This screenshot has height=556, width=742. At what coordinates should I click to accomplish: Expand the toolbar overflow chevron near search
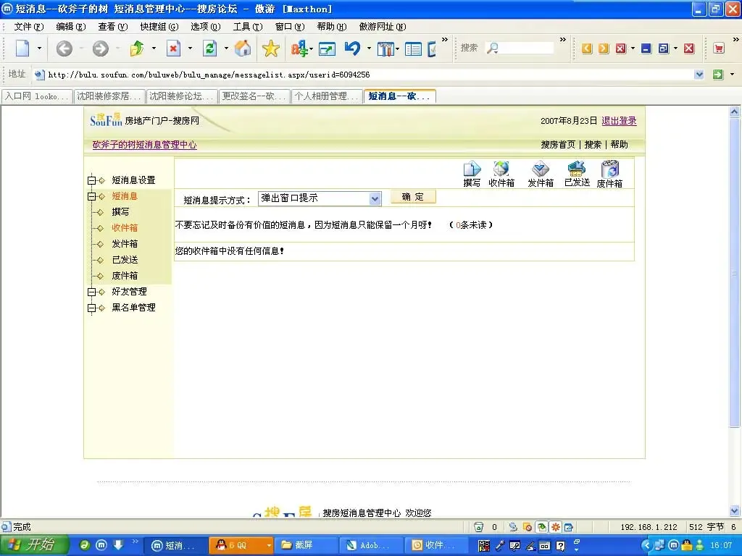pyautogui.click(x=562, y=40)
